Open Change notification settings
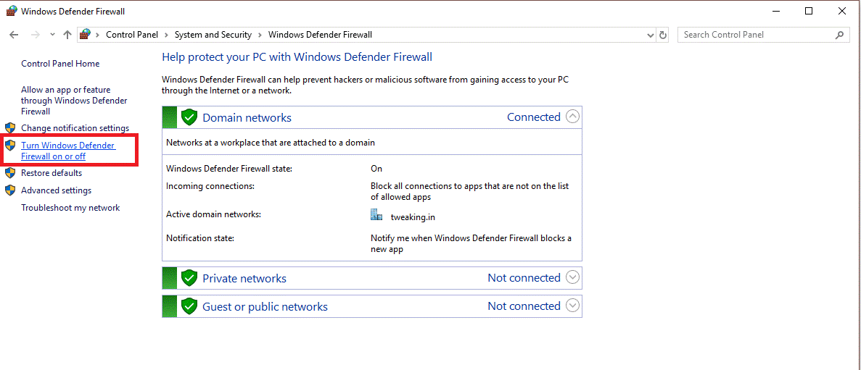The height and width of the screenshot is (370, 861). (75, 127)
